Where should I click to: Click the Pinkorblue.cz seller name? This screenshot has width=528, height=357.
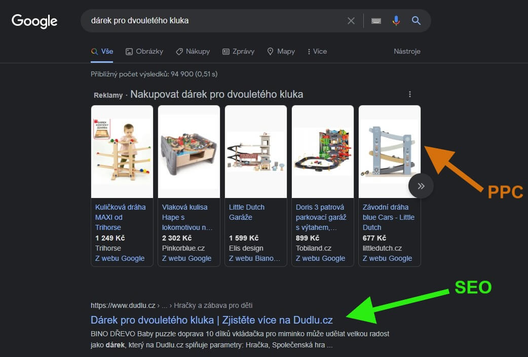pos(183,248)
